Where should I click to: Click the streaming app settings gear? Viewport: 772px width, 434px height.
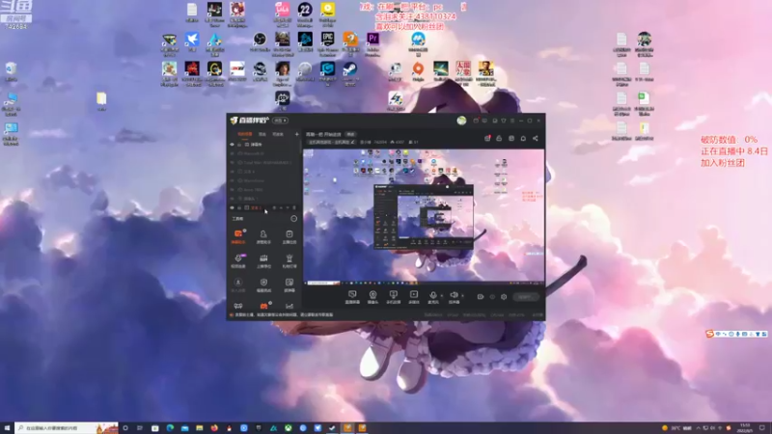[504, 297]
